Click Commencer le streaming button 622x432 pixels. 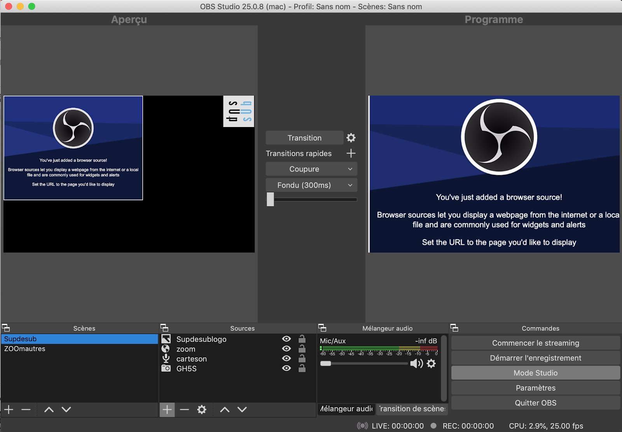[x=535, y=343]
